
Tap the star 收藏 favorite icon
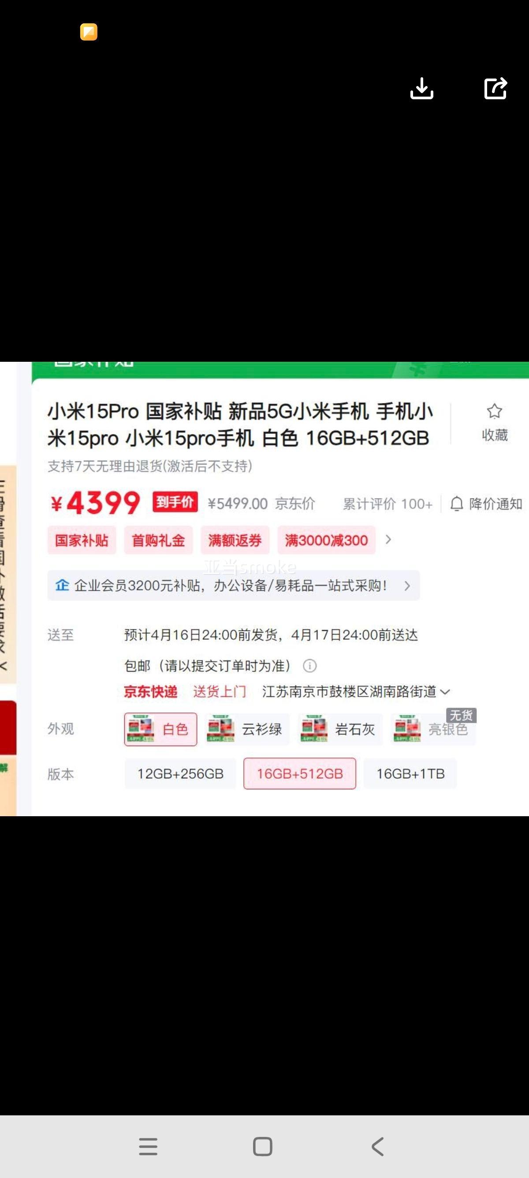(495, 412)
